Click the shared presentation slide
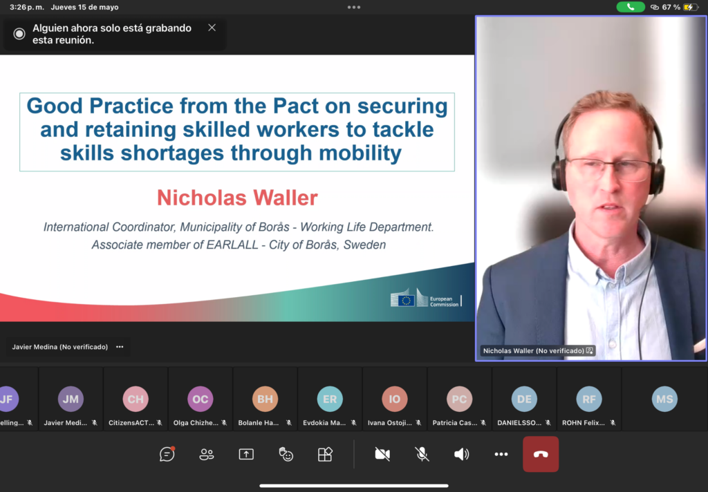Image resolution: width=708 pixels, height=492 pixels. point(237,188)
